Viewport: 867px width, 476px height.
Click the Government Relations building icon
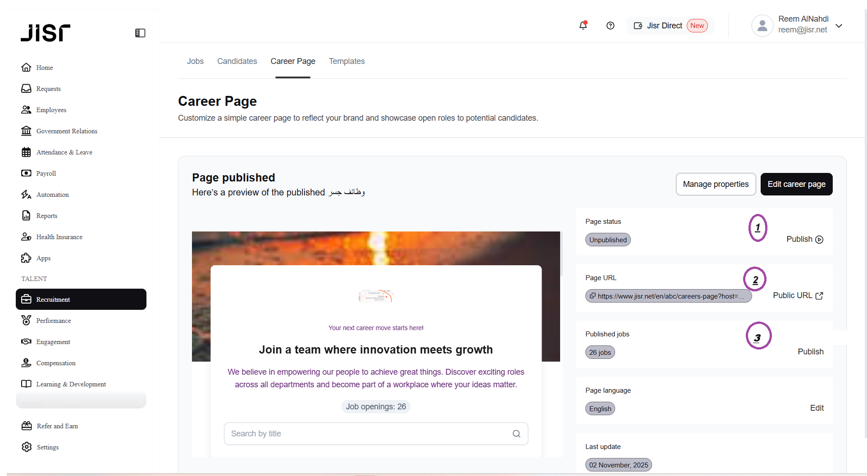pyautogui.click(x=26, y=131)
